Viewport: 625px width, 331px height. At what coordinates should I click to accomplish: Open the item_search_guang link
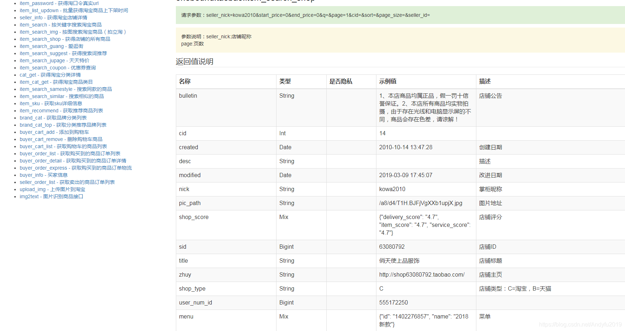[52, 46]
